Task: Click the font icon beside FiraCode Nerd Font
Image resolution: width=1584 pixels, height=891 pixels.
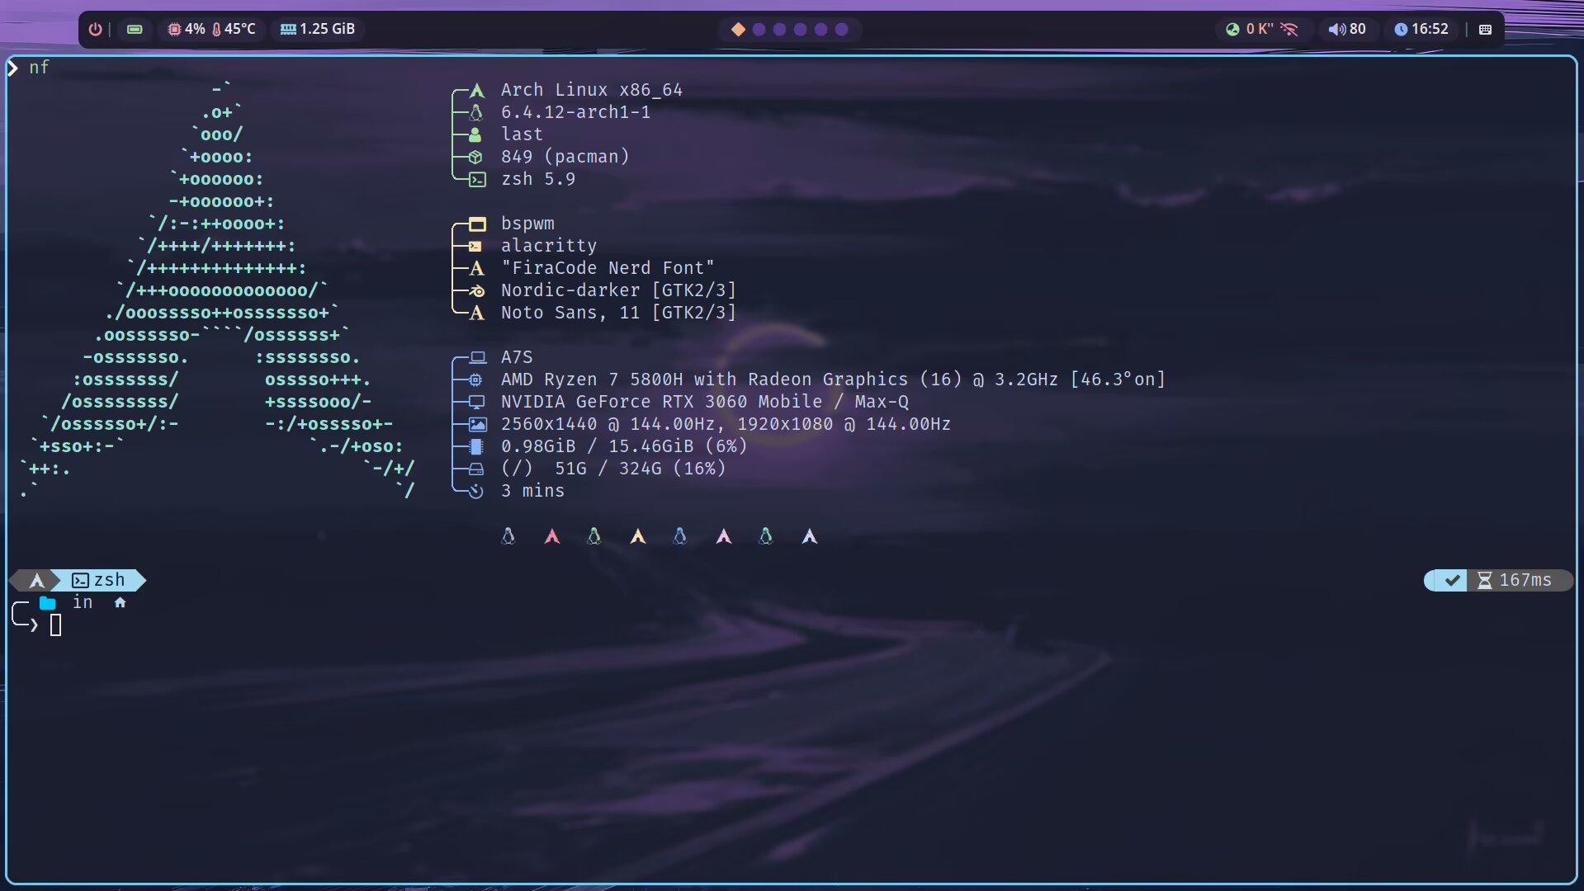Action: click(476, 268)
